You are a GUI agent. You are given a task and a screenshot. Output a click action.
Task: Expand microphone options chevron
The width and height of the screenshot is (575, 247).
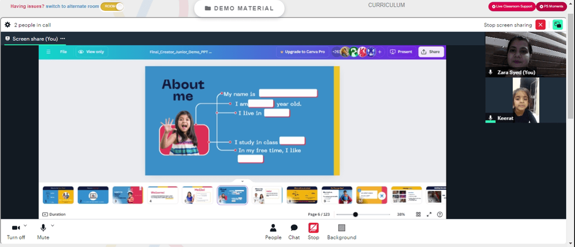52,225
